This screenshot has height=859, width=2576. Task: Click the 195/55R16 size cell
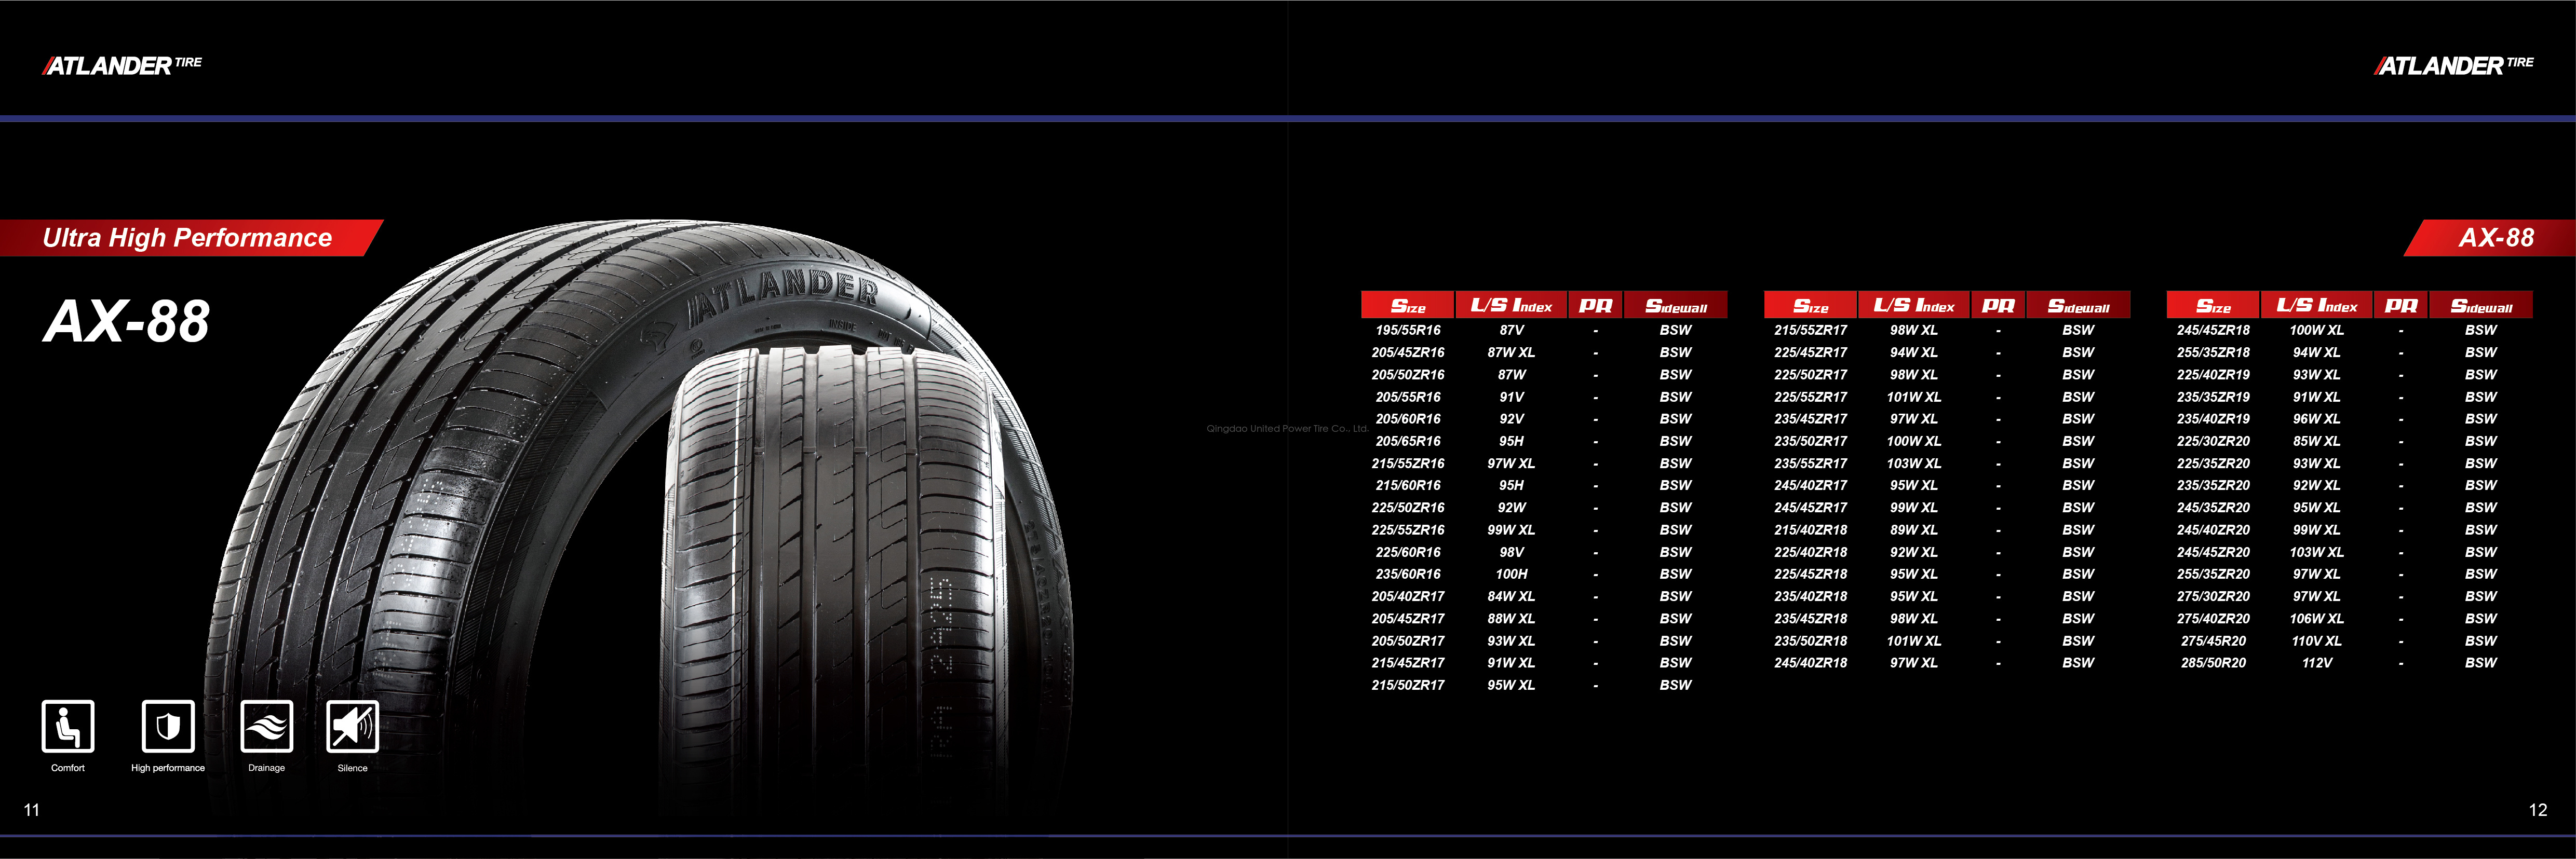click(x=1408, y=330)
